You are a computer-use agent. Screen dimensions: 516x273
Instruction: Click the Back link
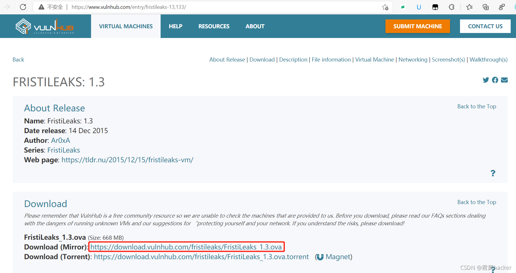[x=18, y=59]
